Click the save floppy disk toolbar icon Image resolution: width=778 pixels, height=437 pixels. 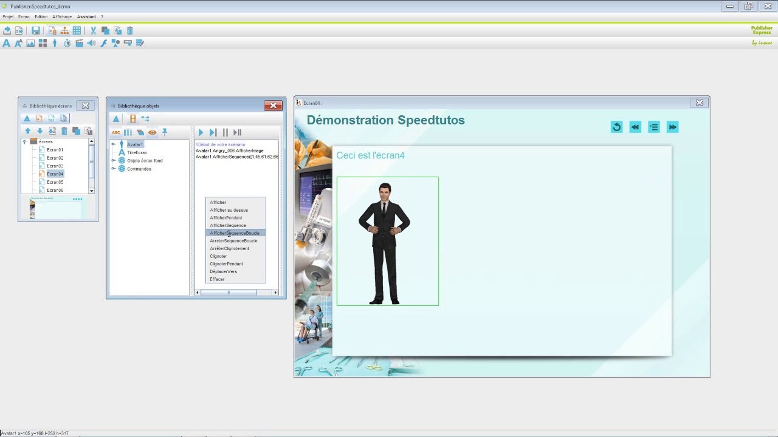coord(36,30)
